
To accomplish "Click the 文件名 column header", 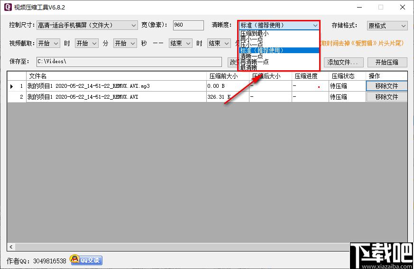I will click(116, 76).
